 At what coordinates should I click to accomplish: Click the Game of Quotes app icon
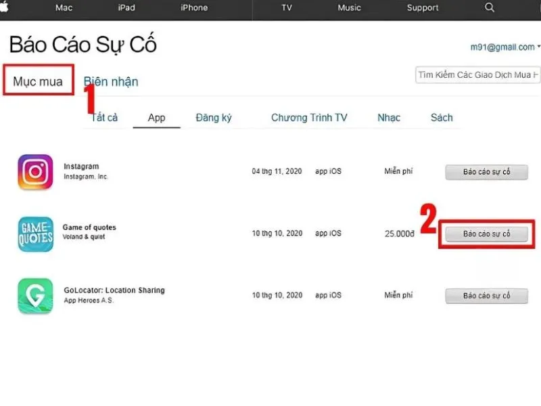tap(36, 233)
